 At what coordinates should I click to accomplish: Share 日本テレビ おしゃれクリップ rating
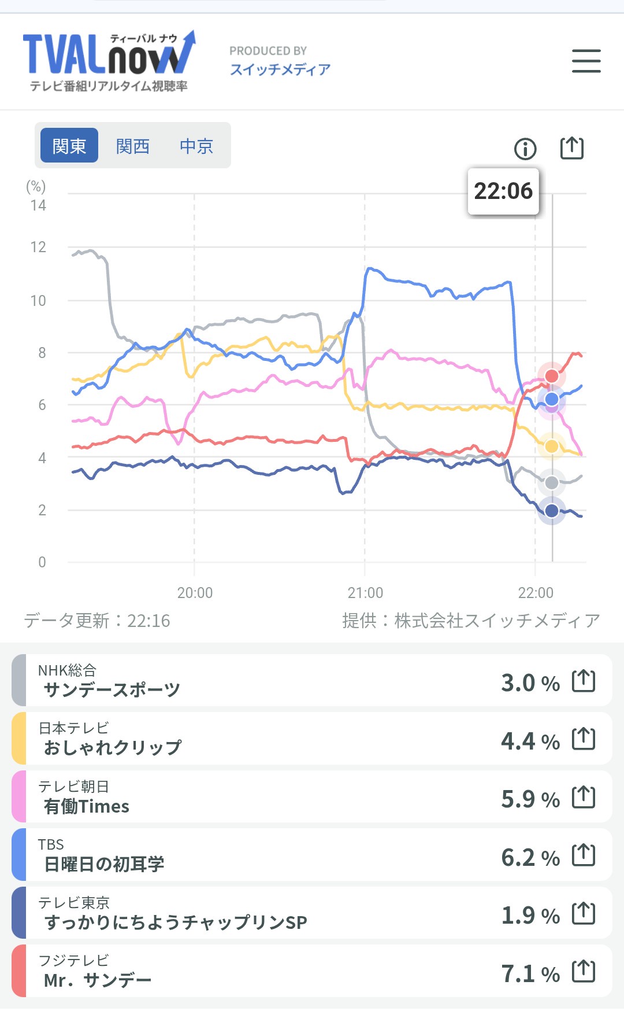[583, 739]
